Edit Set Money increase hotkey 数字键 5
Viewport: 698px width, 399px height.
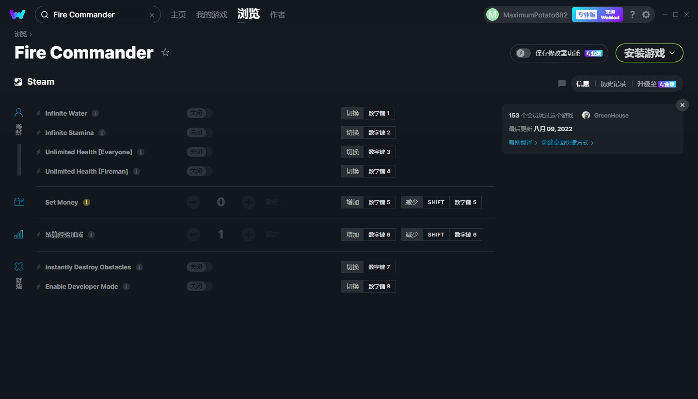click(x=379, y=202)
